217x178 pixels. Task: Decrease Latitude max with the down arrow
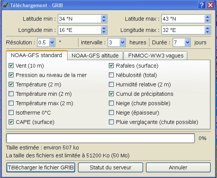click(207, 21)
